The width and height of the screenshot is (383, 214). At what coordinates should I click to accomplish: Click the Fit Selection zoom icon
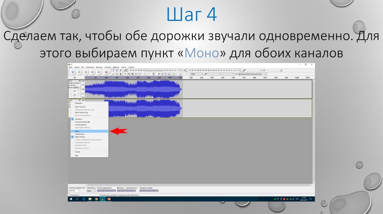(x=166, y=74)
